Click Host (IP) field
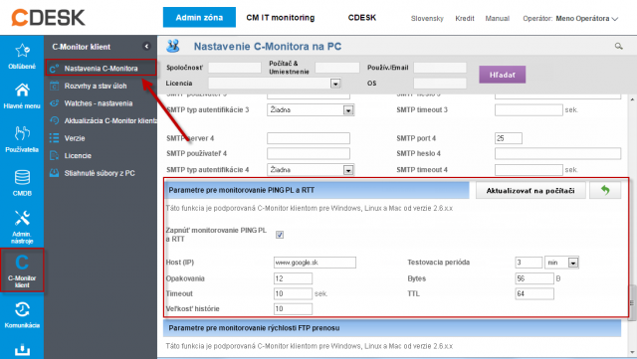 tap(315, 263)
